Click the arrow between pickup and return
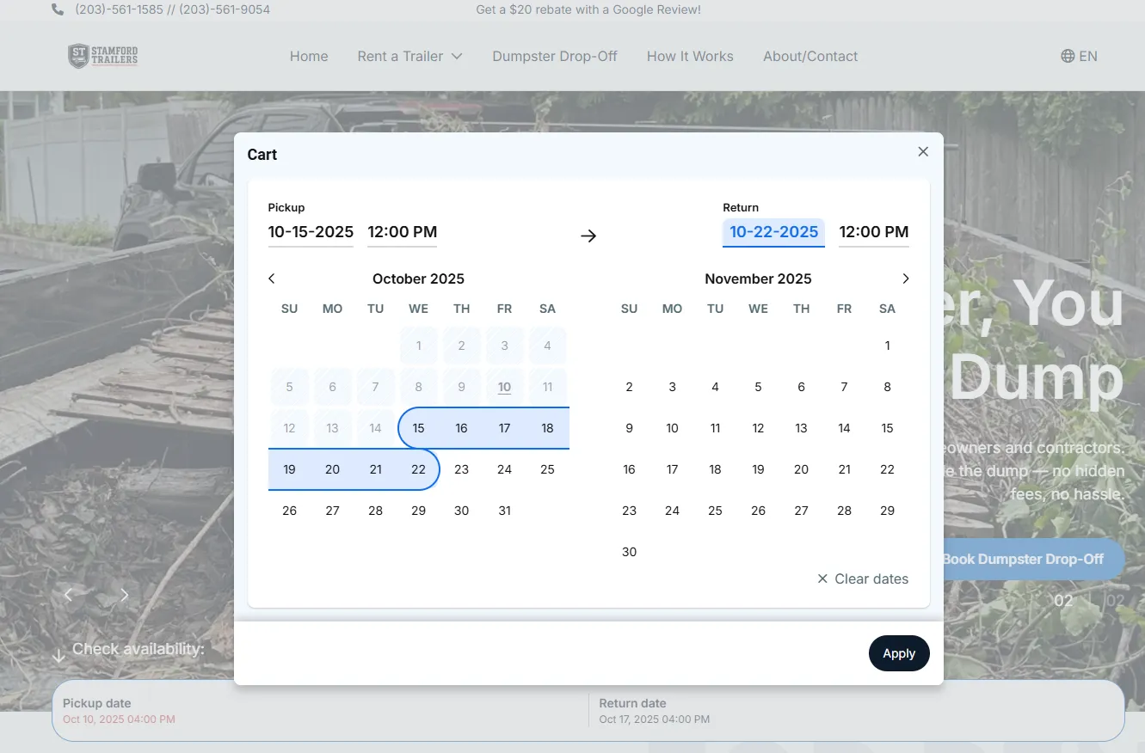The width and height of the screenshot is (1145, 753). click(x=588, y=236)
